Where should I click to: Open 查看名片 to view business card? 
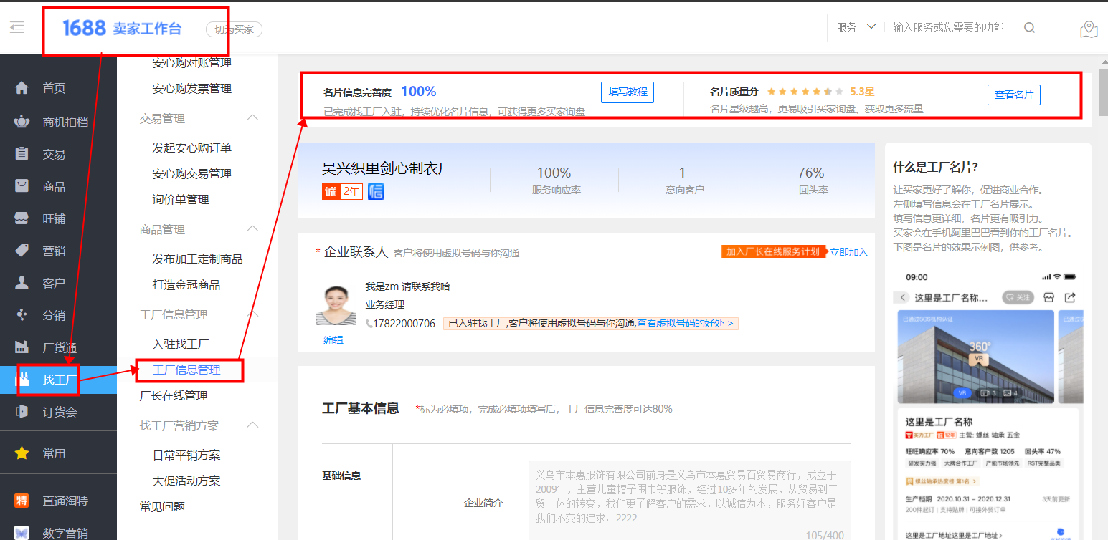(1013, 95)
